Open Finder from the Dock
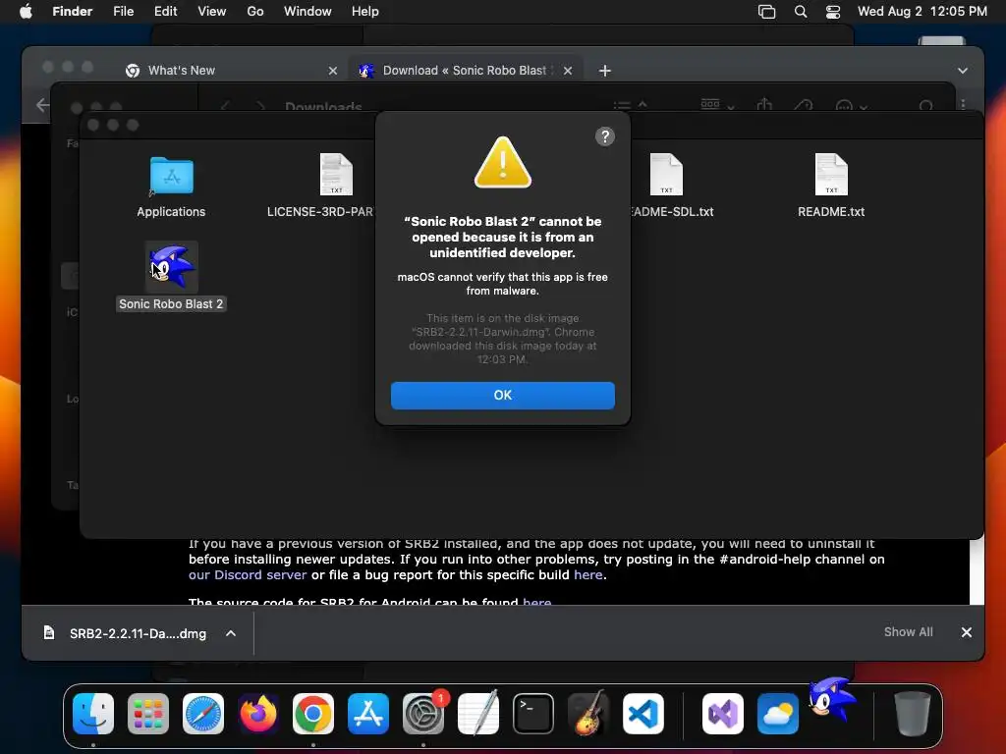 click(93, 714)
